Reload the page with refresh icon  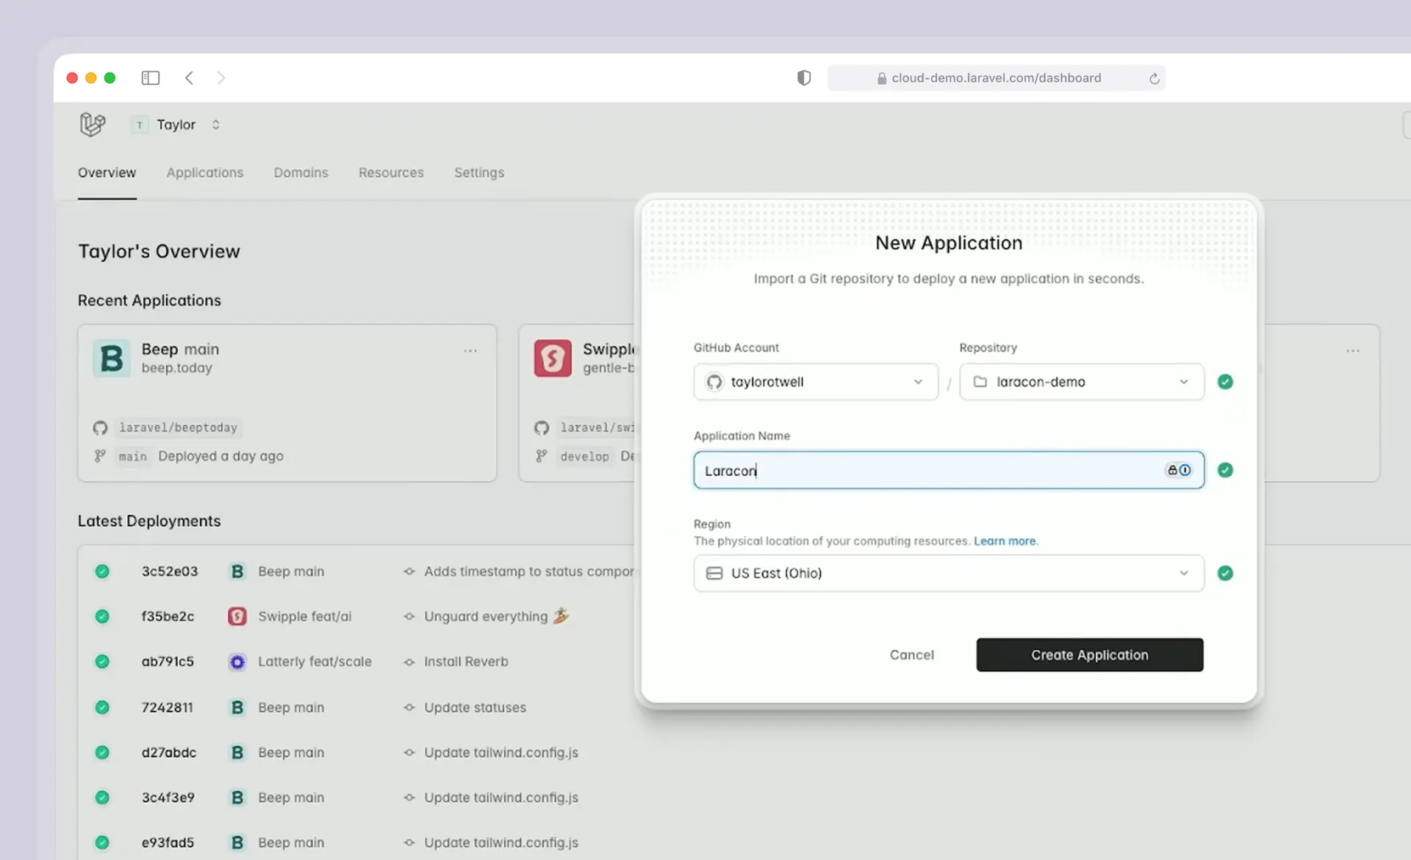click(1155, 79)
